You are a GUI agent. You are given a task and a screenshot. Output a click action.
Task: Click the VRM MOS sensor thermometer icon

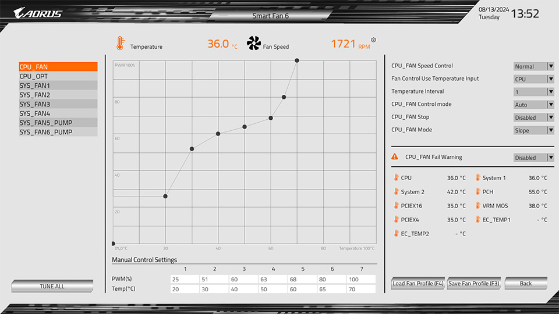coord(476,206)
